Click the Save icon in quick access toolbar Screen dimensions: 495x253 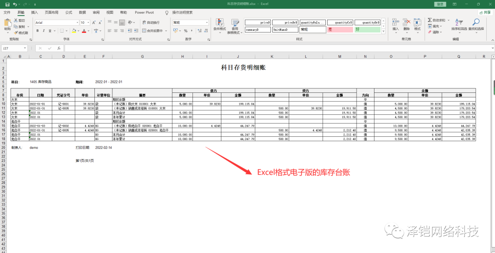(7, 4)
